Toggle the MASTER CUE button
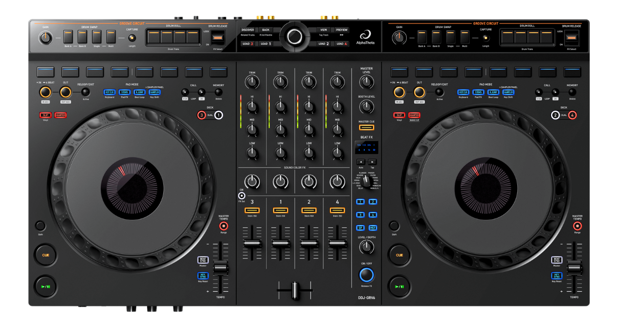This screenshot has width=618, height=328. tap(366, 127)
